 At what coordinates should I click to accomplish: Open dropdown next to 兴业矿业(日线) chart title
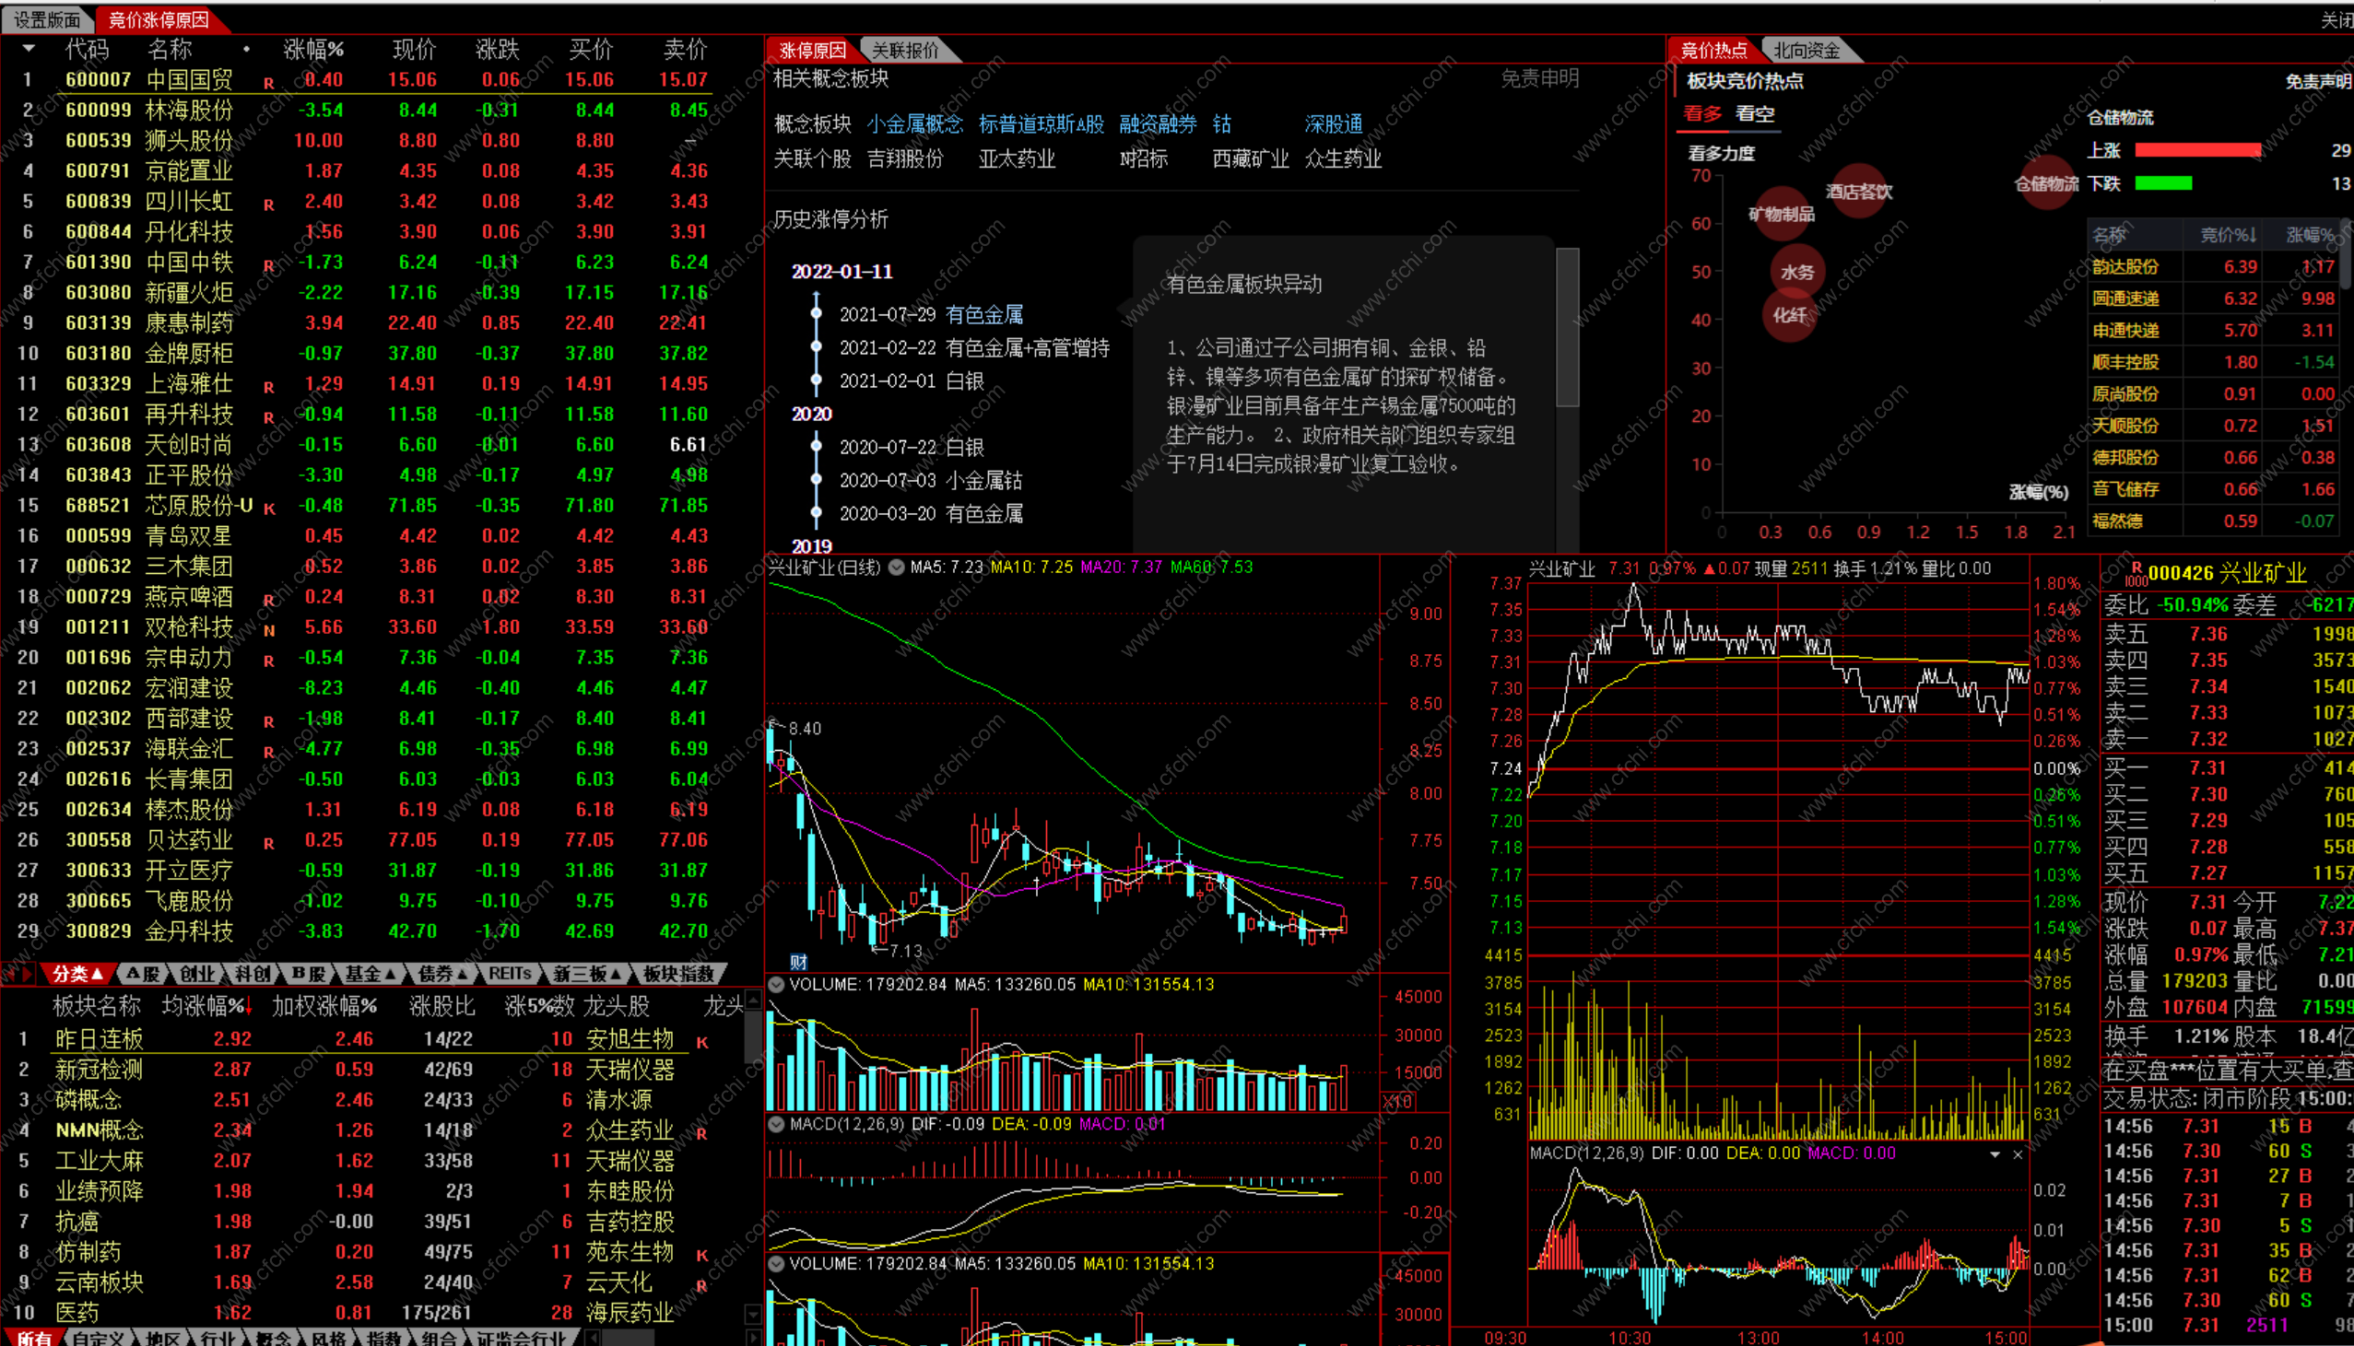(896, 568)
